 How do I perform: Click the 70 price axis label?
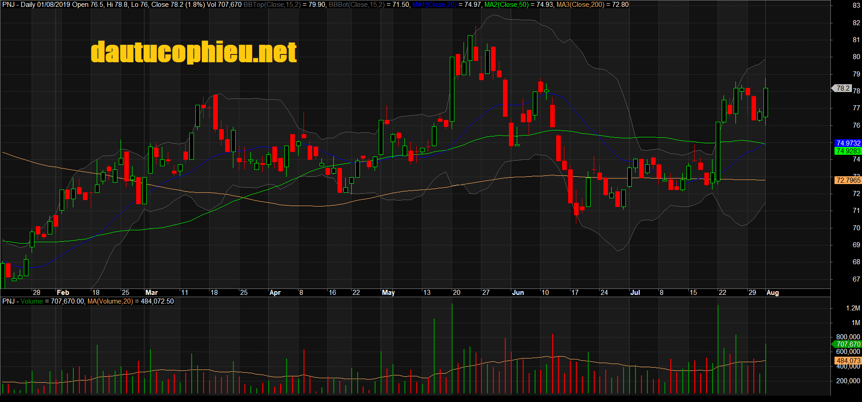(x=856, y=228)
